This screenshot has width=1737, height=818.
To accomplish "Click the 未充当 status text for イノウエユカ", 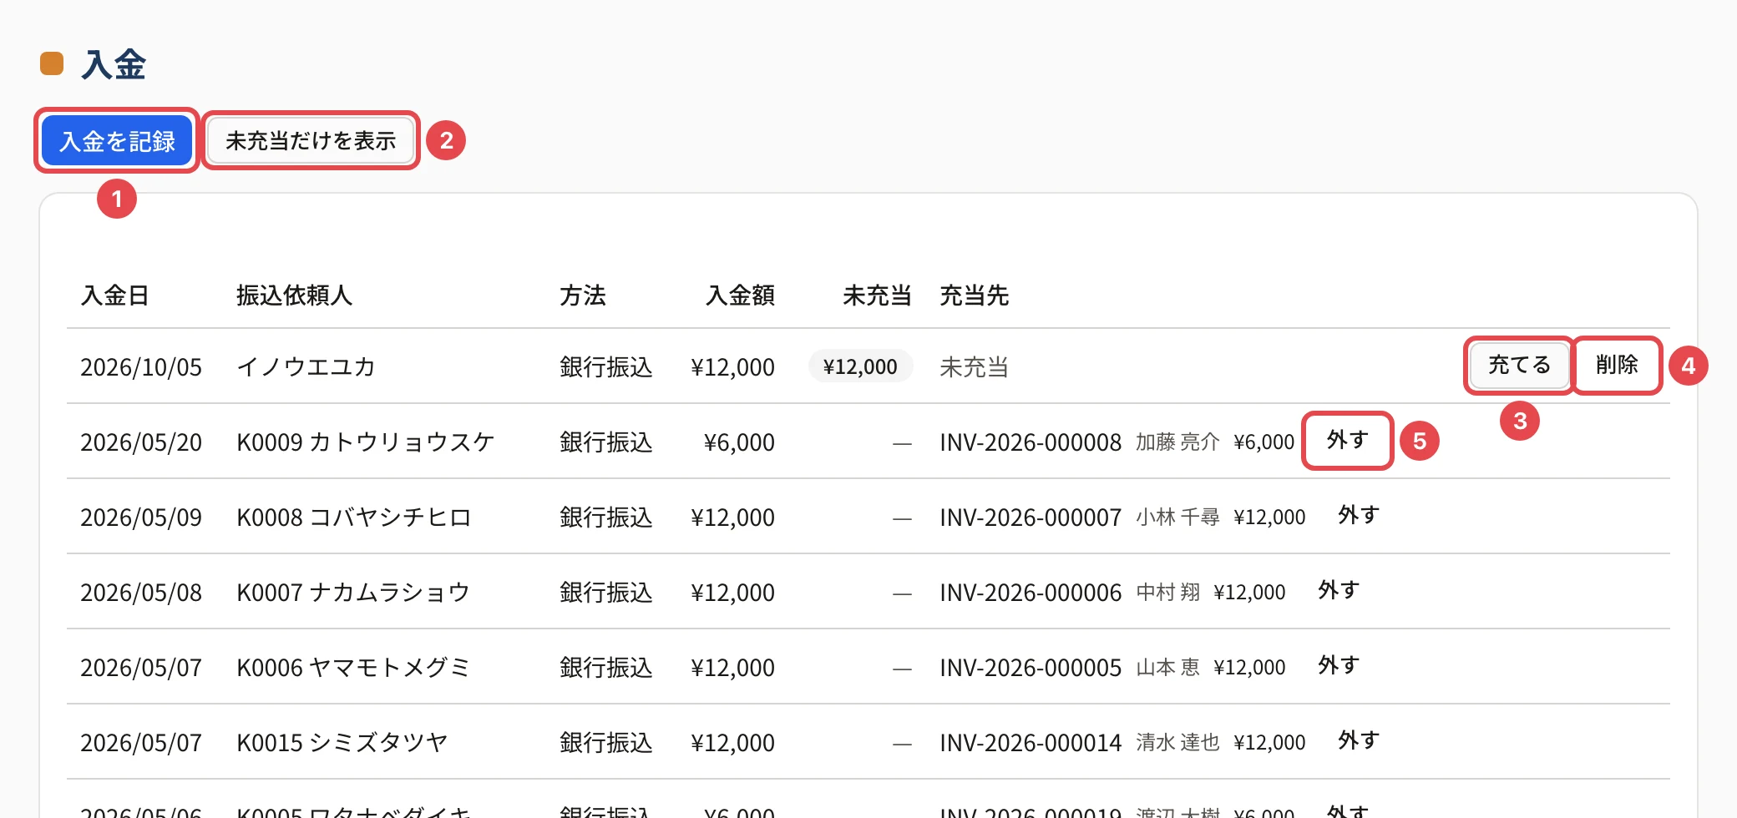I will 974,367.
